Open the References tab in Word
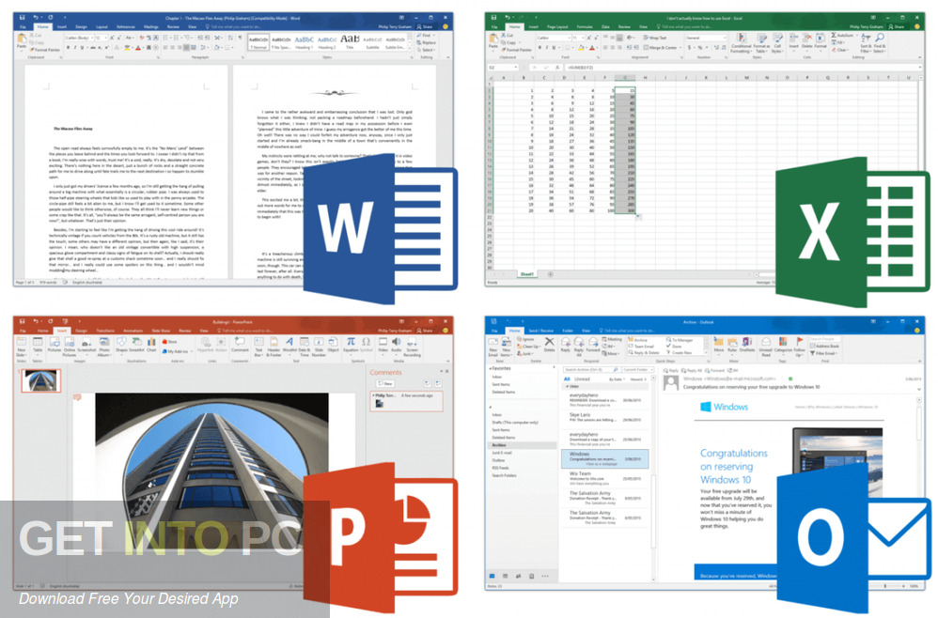This screenshot has width=938, height=618. [126, 27]
